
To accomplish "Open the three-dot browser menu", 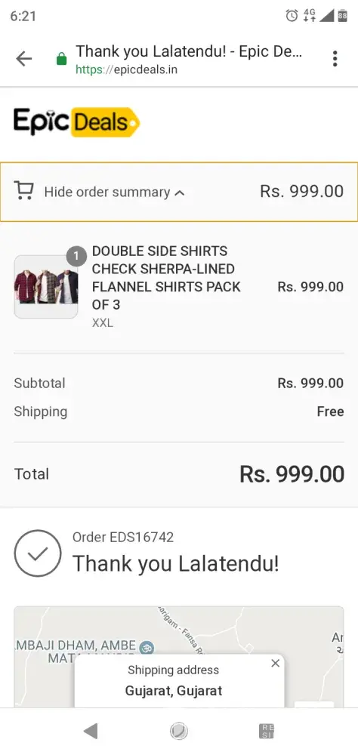I will point(335,59).
